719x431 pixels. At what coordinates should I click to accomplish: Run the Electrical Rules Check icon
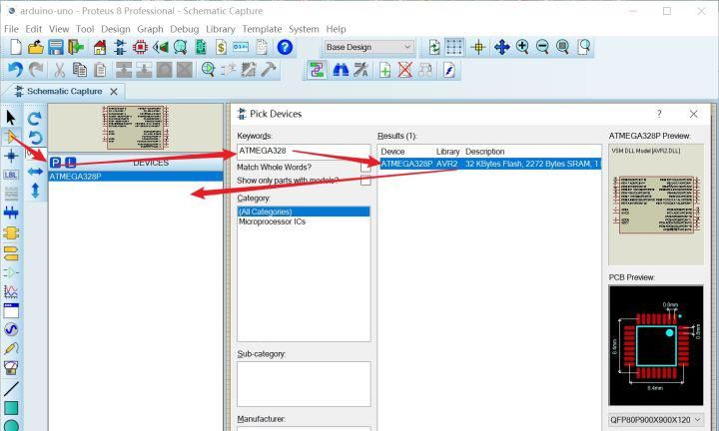[x=449, y=70]
